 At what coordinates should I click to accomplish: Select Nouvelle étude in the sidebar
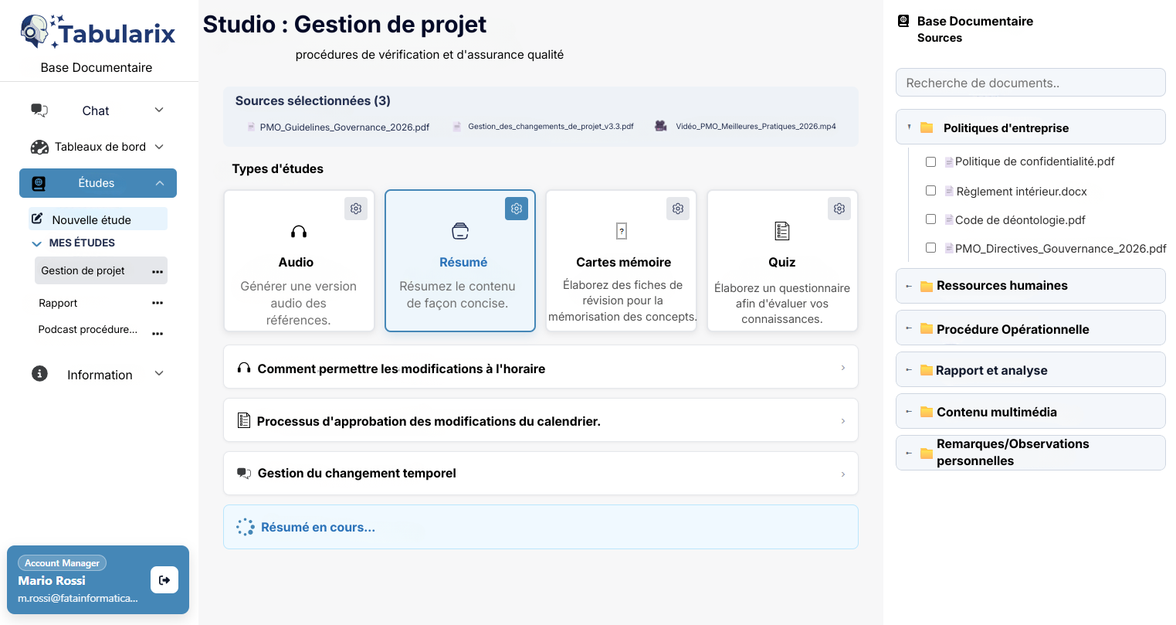(91, 219)
